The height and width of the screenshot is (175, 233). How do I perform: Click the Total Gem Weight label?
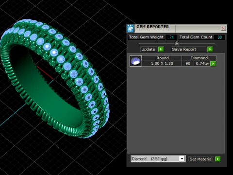146,37
